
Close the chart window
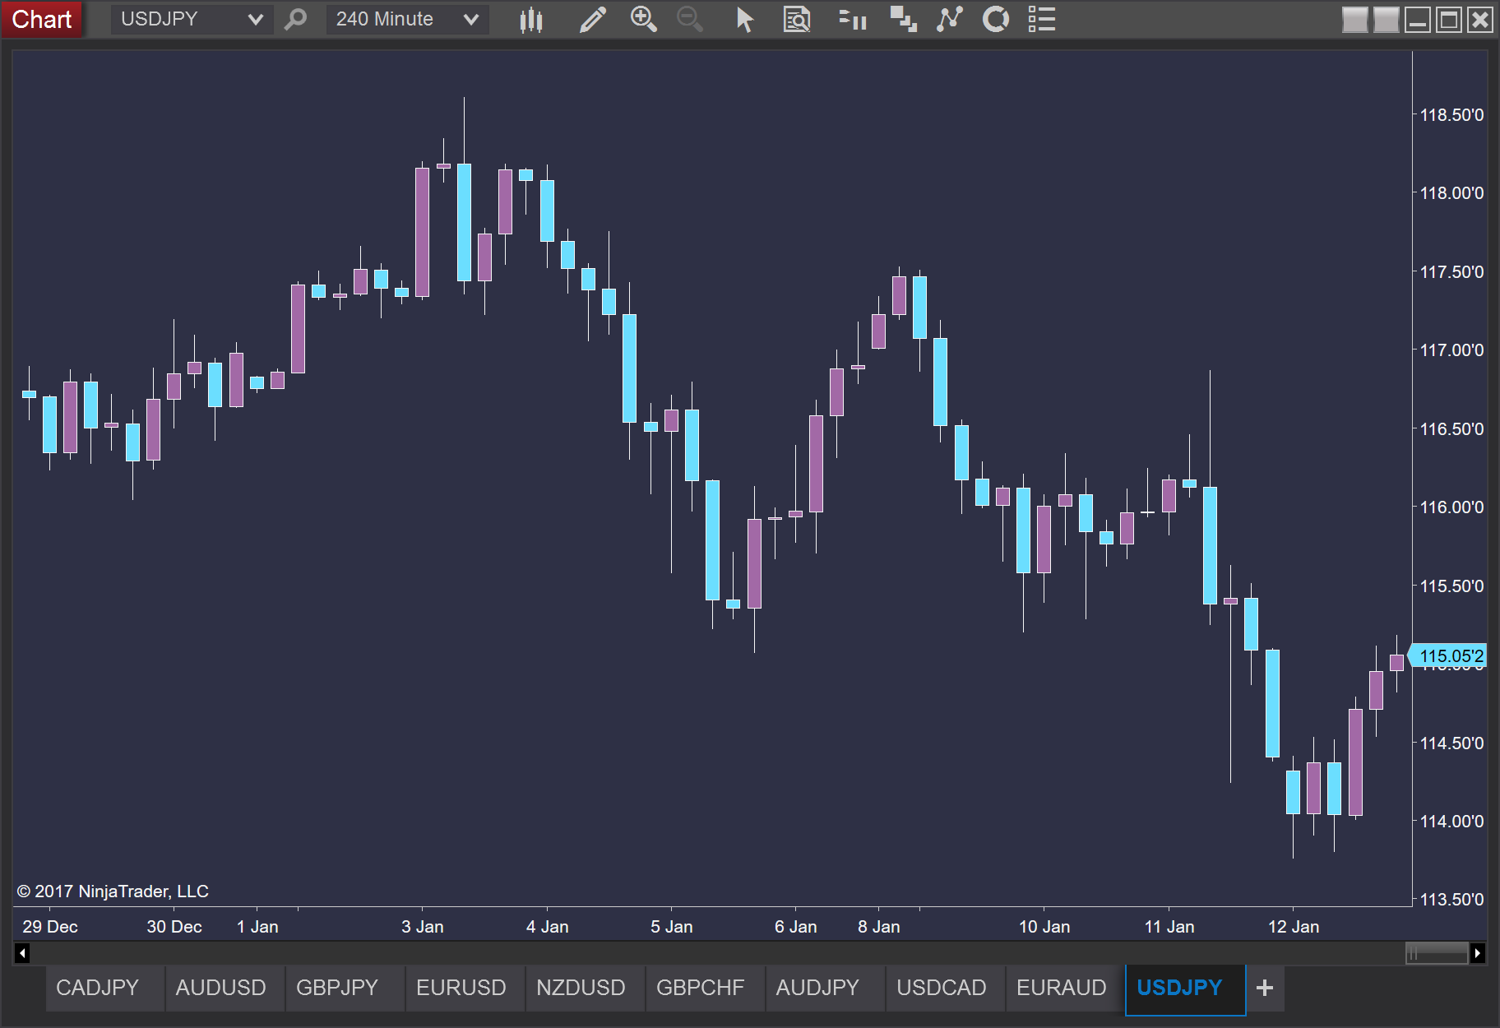pos(1479,19)
